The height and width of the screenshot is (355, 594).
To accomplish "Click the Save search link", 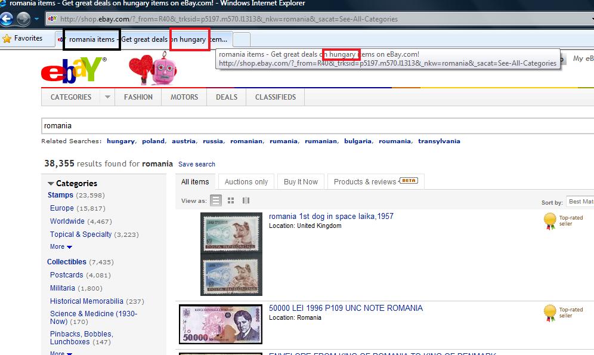I will point(196,164).
